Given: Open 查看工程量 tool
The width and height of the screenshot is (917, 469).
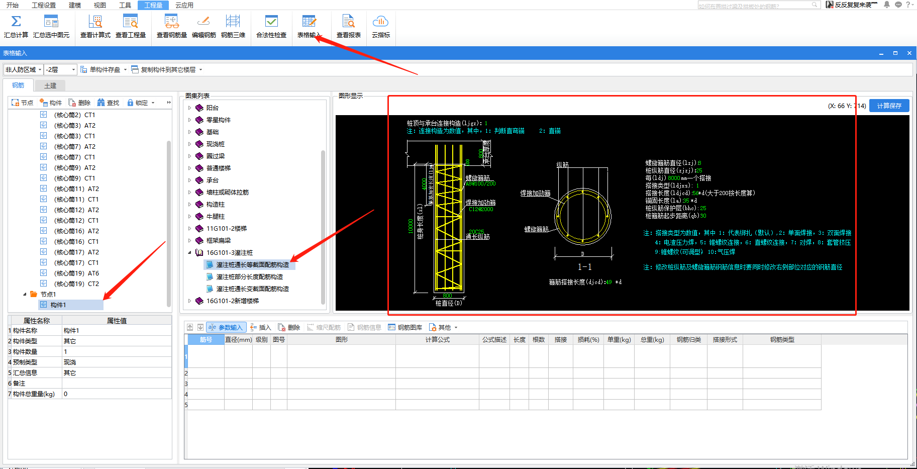Looking at the screenshot, I should 131,27.
